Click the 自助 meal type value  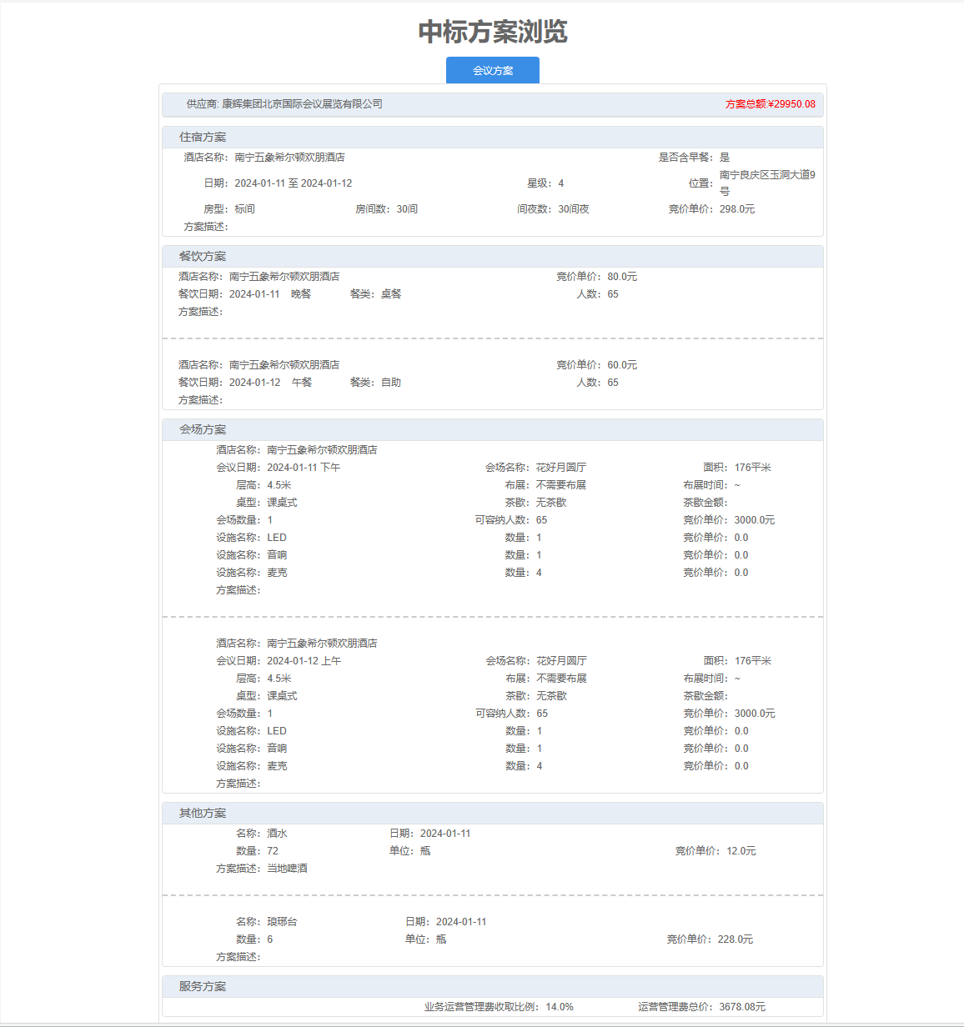coord(391,383)
